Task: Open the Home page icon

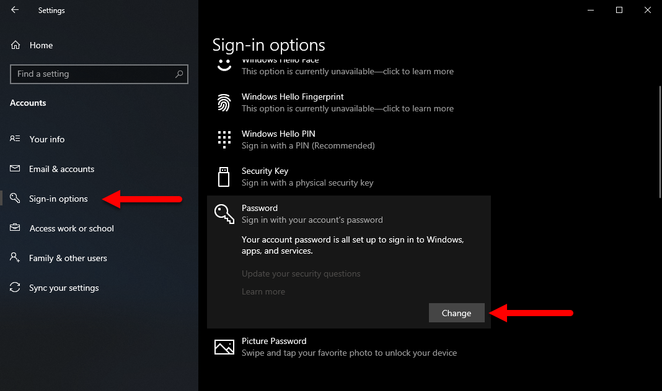Action: pos(15,45)
